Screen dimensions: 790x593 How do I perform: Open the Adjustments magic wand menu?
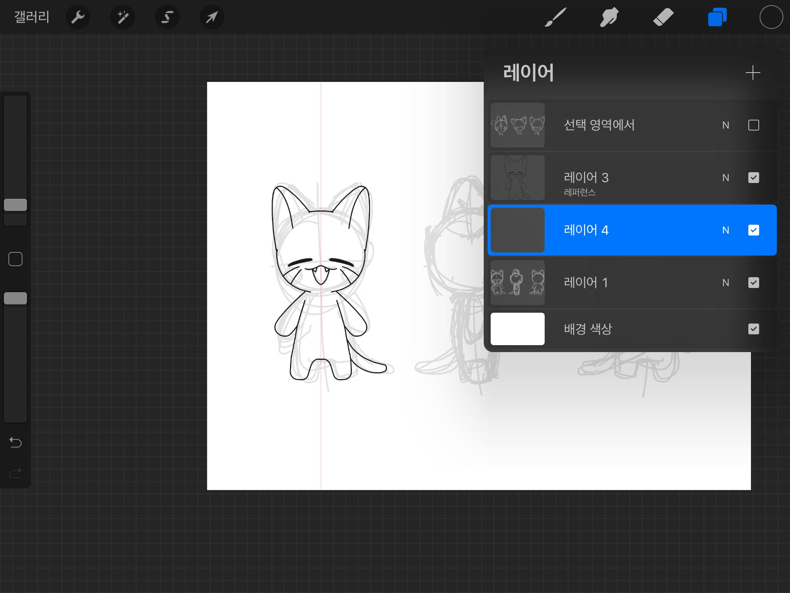pyautogui.click(x=123, y=17)
